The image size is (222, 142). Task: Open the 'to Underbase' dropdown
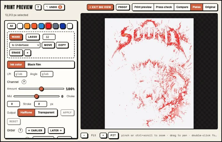click(x=25, y=45)
